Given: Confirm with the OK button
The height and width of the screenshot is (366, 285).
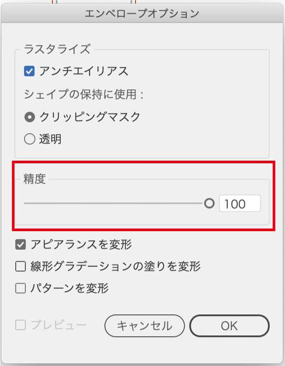Looking at the screenshot, I should (229, 326).
